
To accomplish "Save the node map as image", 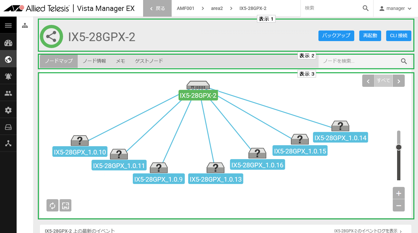I will tap(65, 205).
